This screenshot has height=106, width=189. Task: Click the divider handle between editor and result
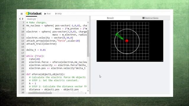[x=90, y=55]
